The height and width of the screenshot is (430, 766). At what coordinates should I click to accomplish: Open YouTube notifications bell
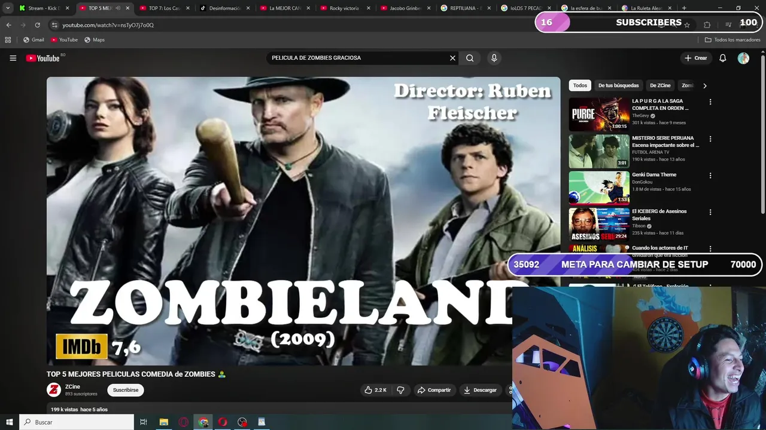(722, 58)
